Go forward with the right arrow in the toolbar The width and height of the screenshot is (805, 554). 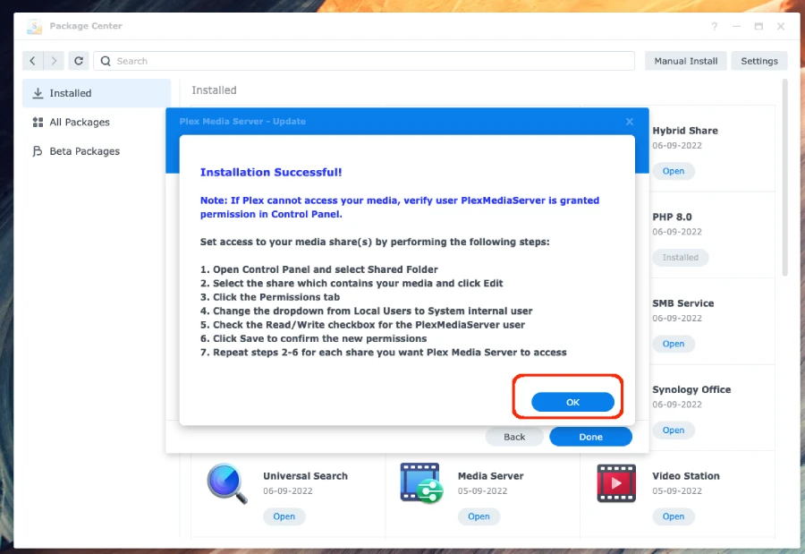(x=54, y=61)
